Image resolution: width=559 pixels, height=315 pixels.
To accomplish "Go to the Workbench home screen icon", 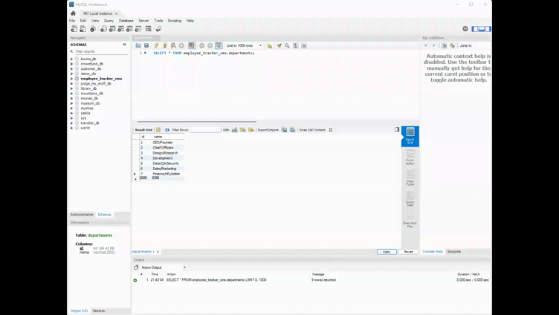I will point(73,13).
